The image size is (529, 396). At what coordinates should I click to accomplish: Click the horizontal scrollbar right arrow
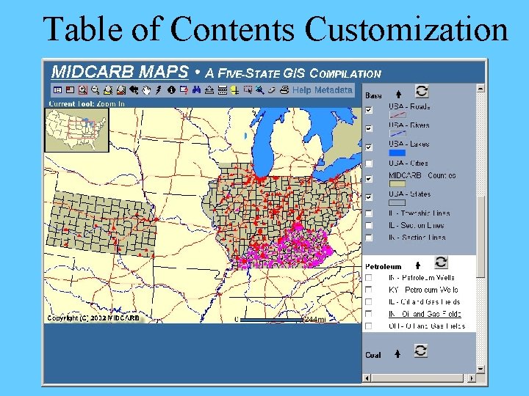(472, 378)
